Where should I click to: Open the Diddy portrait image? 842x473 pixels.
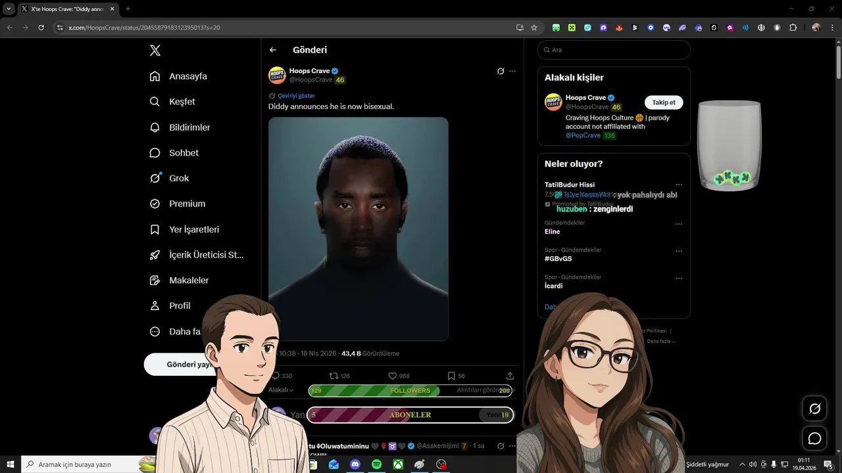pos(359,229)
